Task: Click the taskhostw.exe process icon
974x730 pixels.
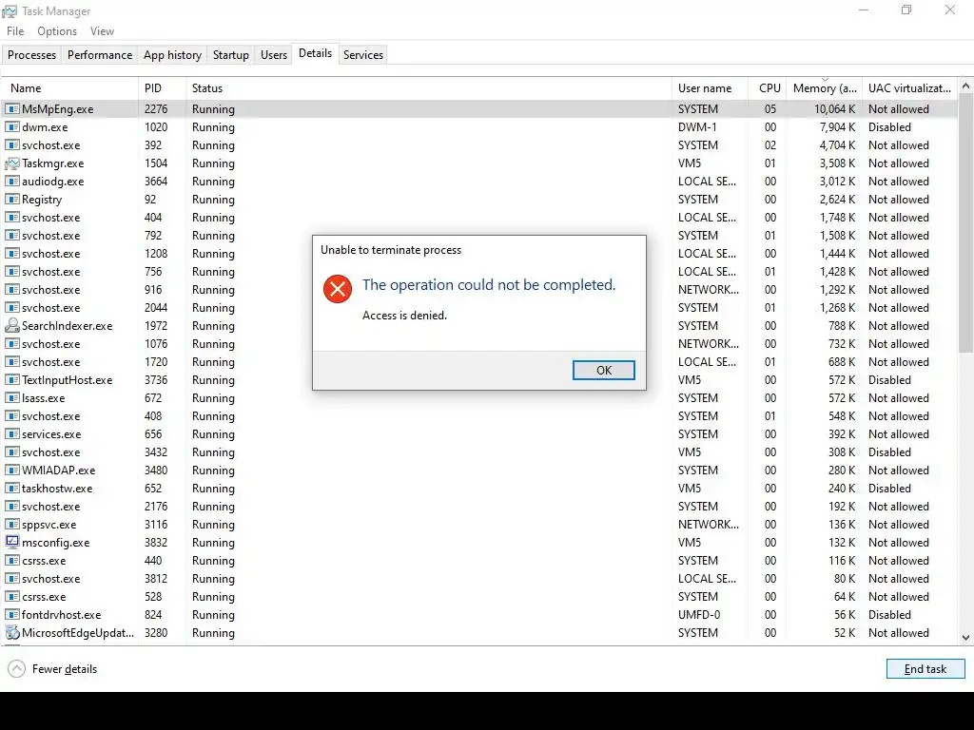Action: (11, 489)
